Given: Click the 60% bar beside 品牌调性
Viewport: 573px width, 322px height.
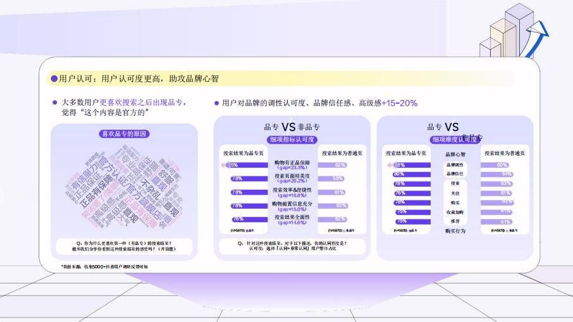Looking at the screenshot, I should (495, 165).
